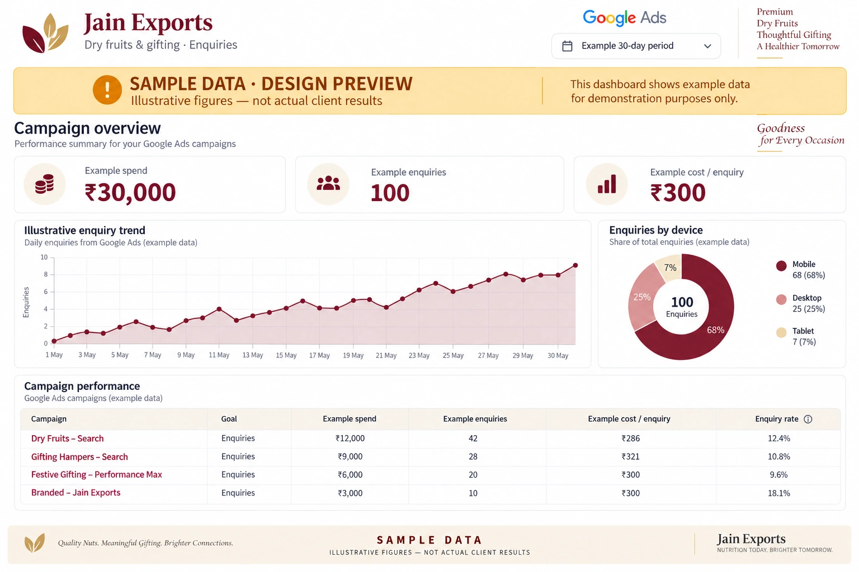This screenshot has width=859, height=572.
Task: Click the 12.4% enquiry rate cell
Action: pyautogui.click(x=779, y=438)
